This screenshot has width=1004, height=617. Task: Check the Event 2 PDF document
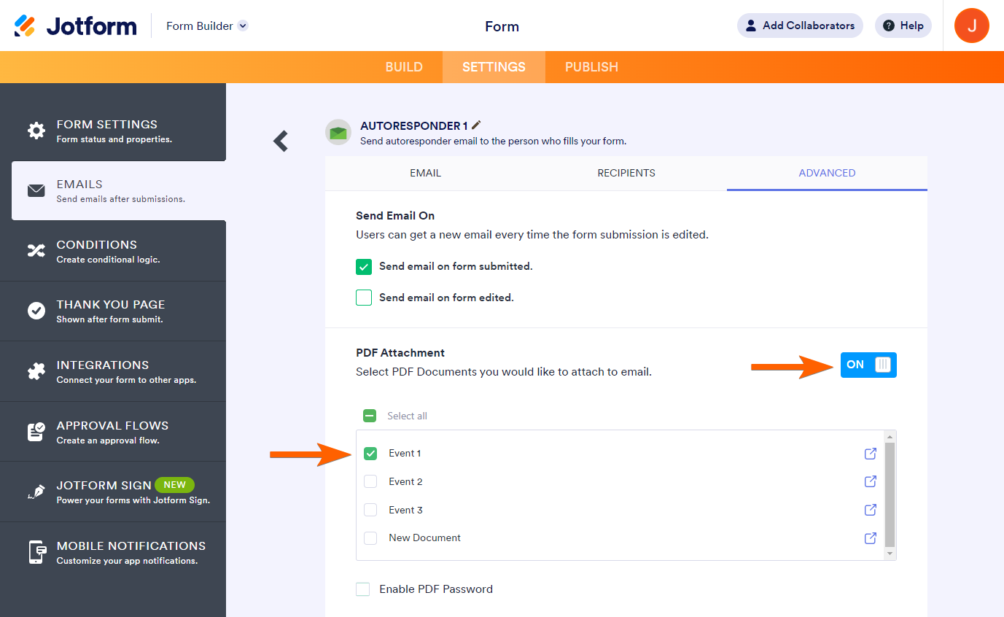tap(370, 481)
